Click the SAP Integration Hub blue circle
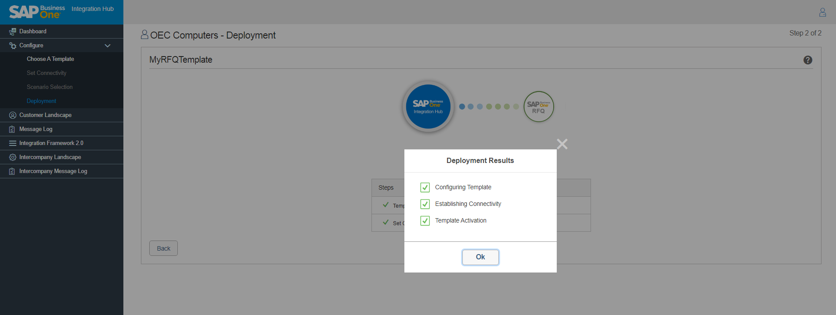This screenshot has width=836, height=315. pyautogui.click(x=428, y=106)
